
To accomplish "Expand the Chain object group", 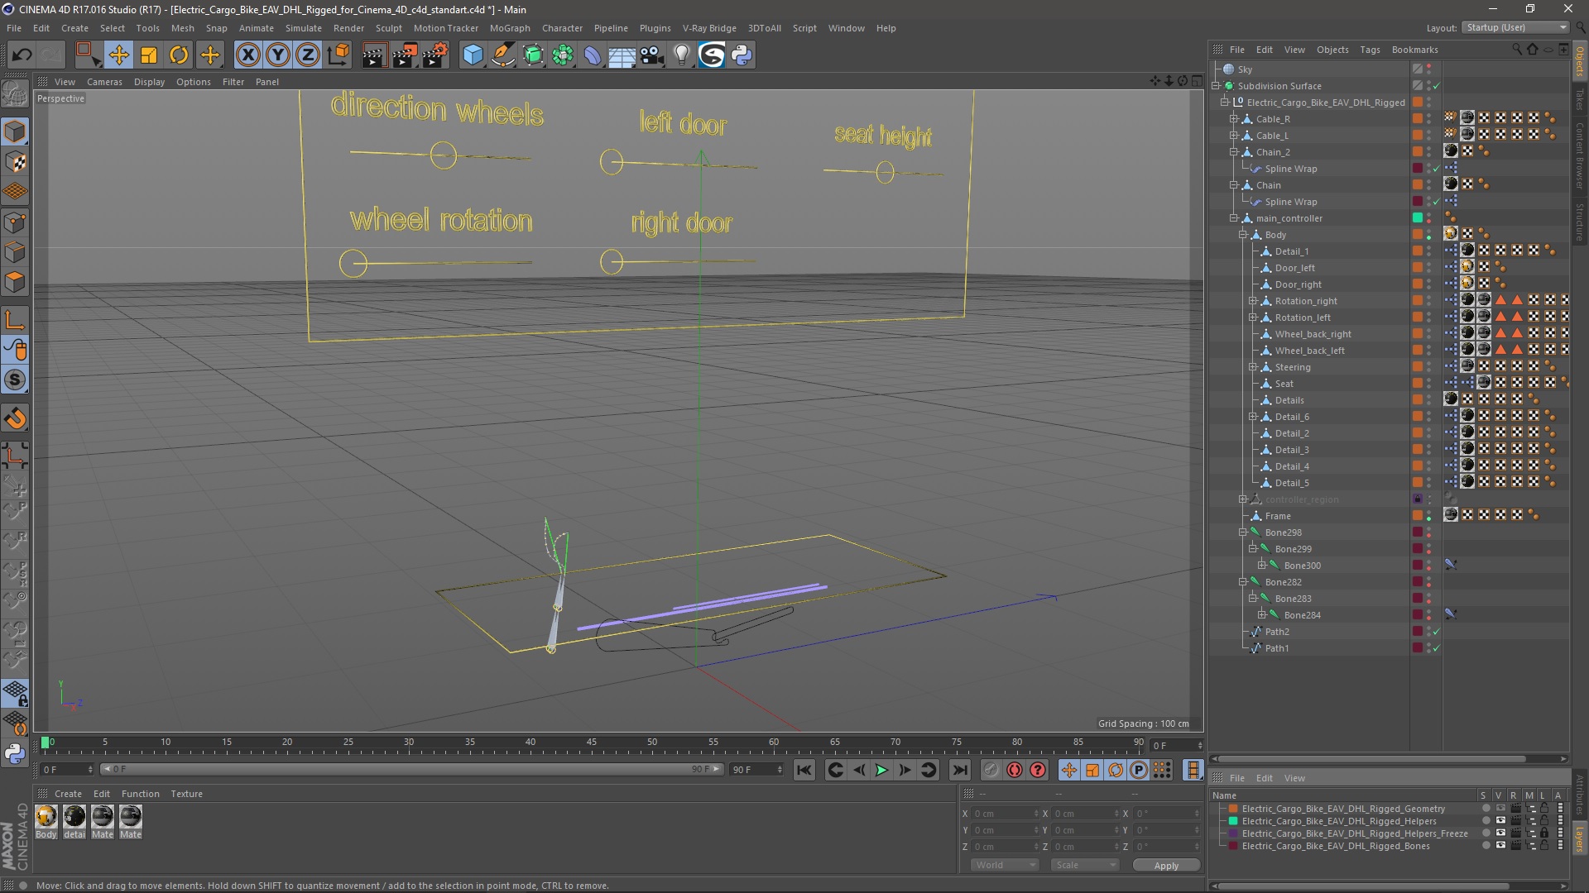I will tap(1236, 185).
